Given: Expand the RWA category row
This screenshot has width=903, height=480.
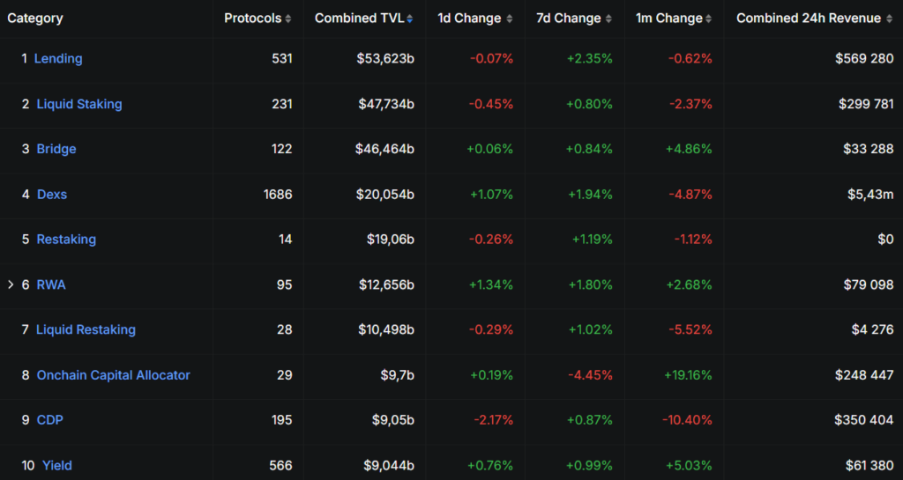Looking at the screenshot, I should pyautogui.click(x=11, y=284).
